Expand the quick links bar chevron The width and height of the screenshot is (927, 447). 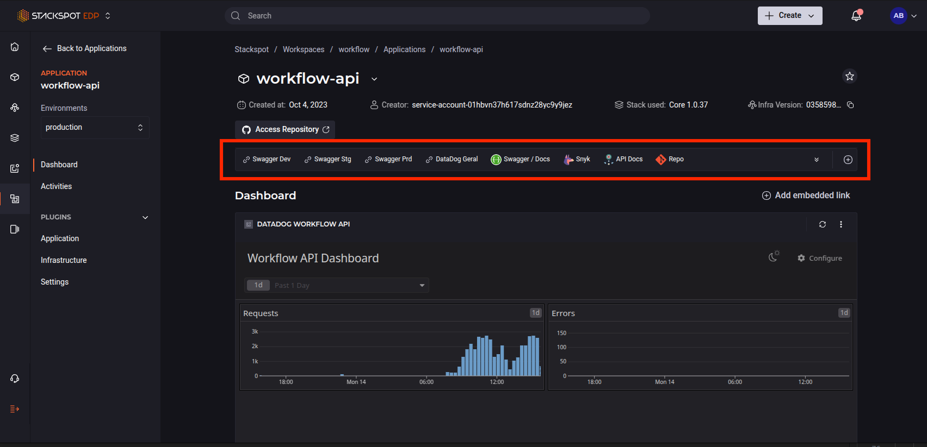click(817, 160)
